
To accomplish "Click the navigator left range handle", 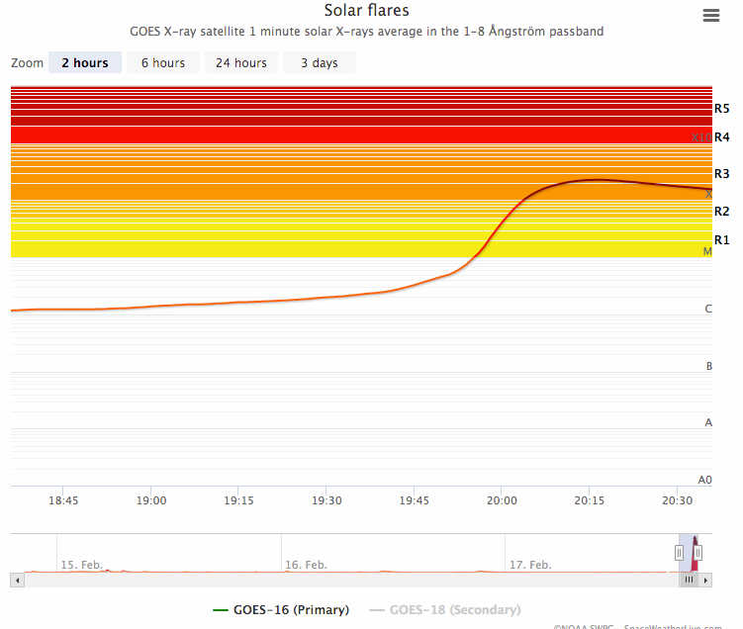I will click(679, 553).
